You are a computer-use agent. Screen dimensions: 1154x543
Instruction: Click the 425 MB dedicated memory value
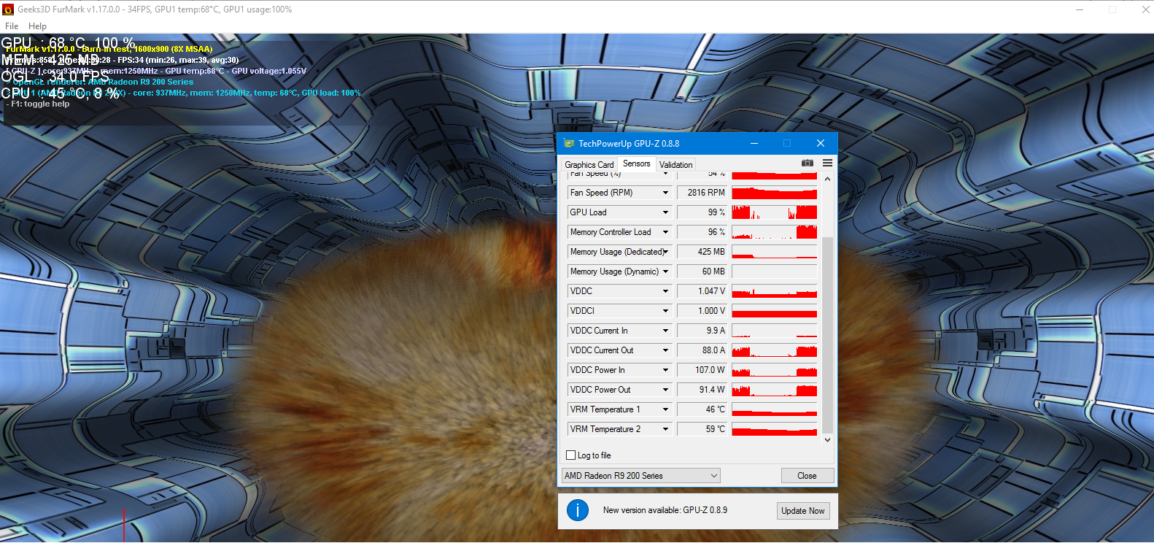702,252
